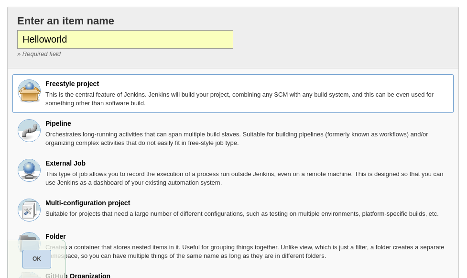Confirm item creation with OK button
This screenshot has width=467, height=278.
pos(37,259)
